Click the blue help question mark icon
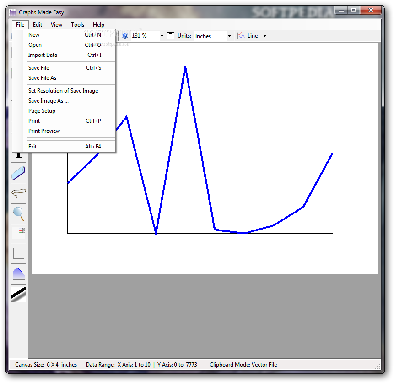Viewport: 394px width, 383px height. coord(125,36)
